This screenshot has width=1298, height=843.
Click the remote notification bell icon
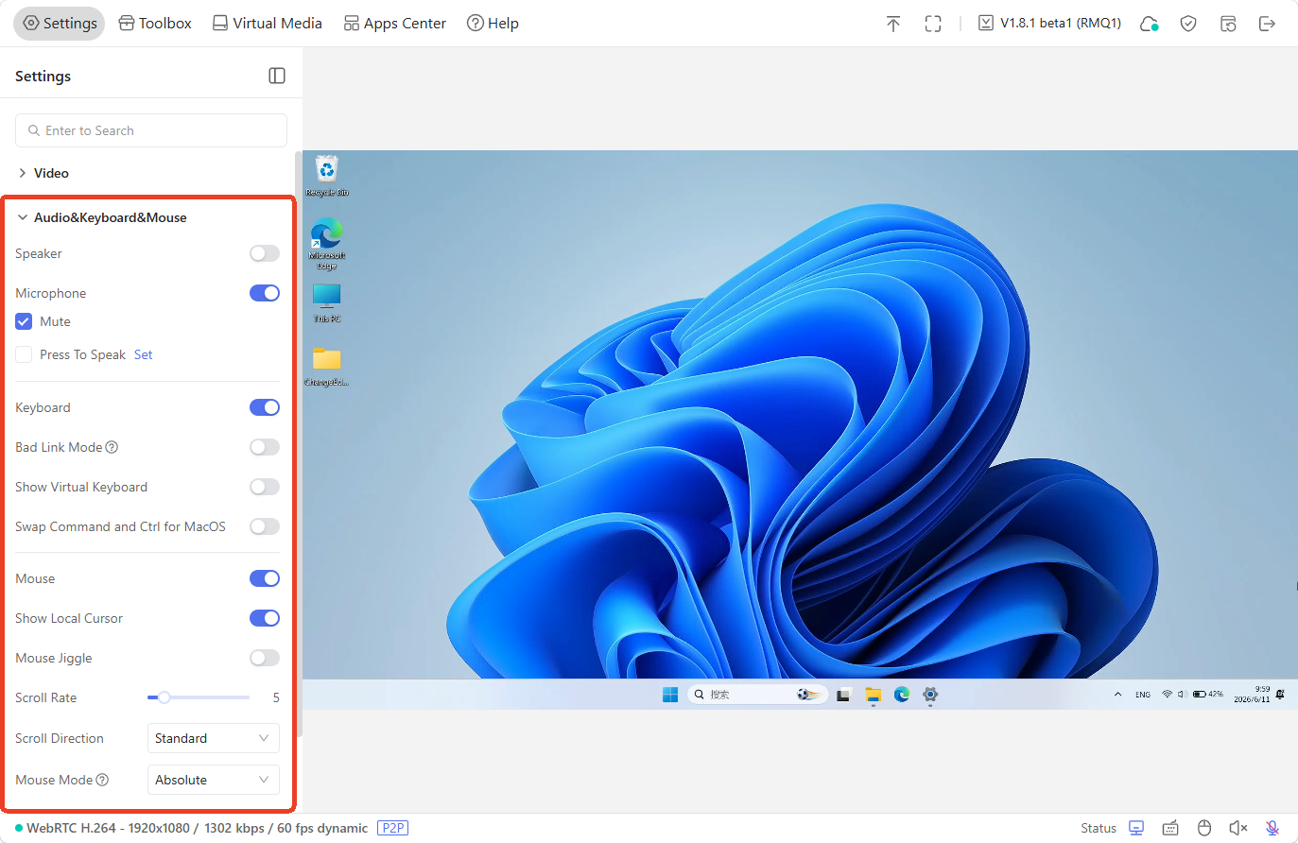pyautogui.click(x=1280, y=695)
